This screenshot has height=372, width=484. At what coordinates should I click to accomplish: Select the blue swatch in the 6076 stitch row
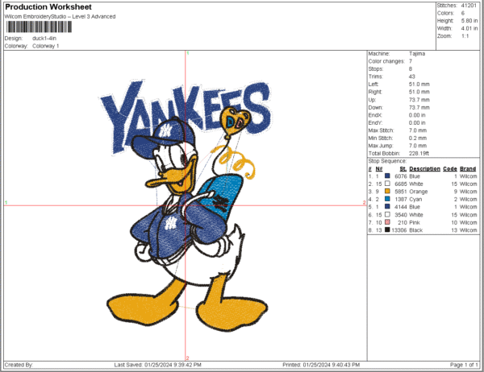click(x=387, y=176)
